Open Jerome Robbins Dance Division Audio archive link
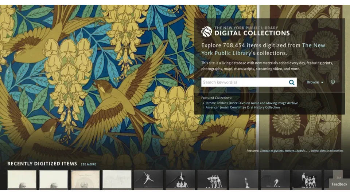 (252, 103)
